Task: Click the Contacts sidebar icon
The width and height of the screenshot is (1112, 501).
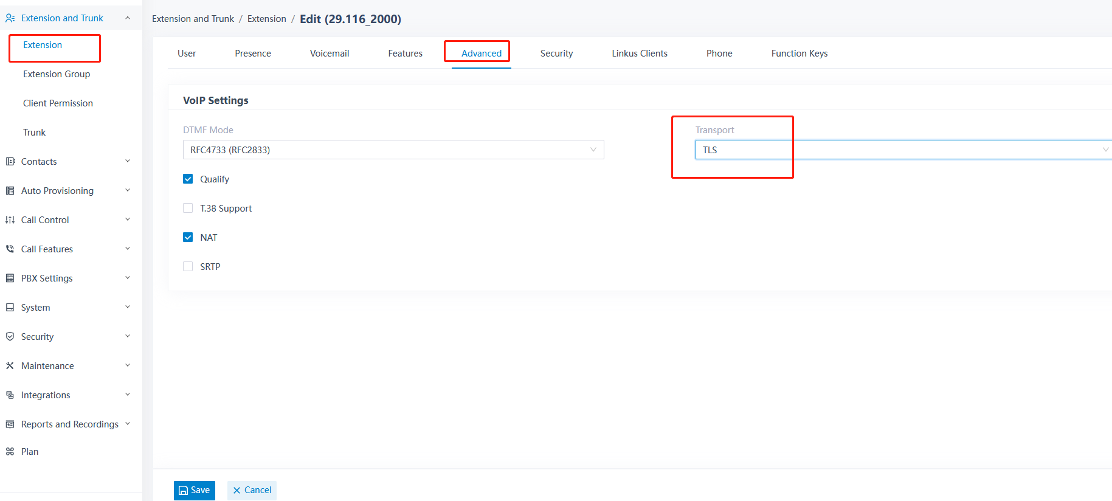Action: pyautogui.click(x=10, y=162)
